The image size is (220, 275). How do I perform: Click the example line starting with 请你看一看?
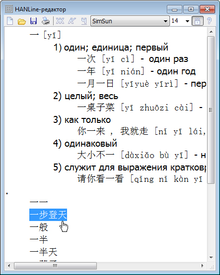[x=140, y=179]
